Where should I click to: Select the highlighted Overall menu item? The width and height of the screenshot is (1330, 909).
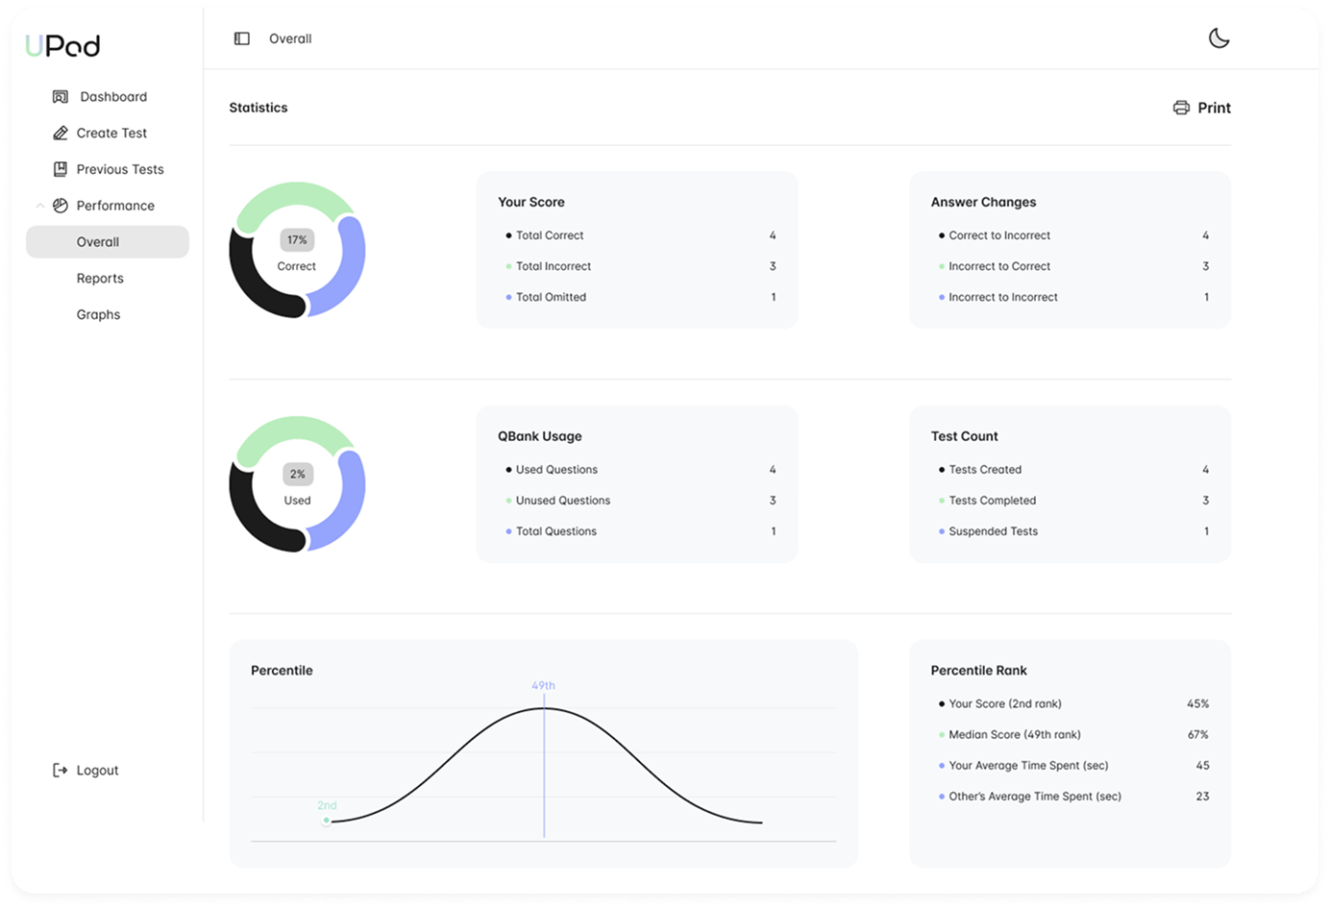[x=97, y=241]
